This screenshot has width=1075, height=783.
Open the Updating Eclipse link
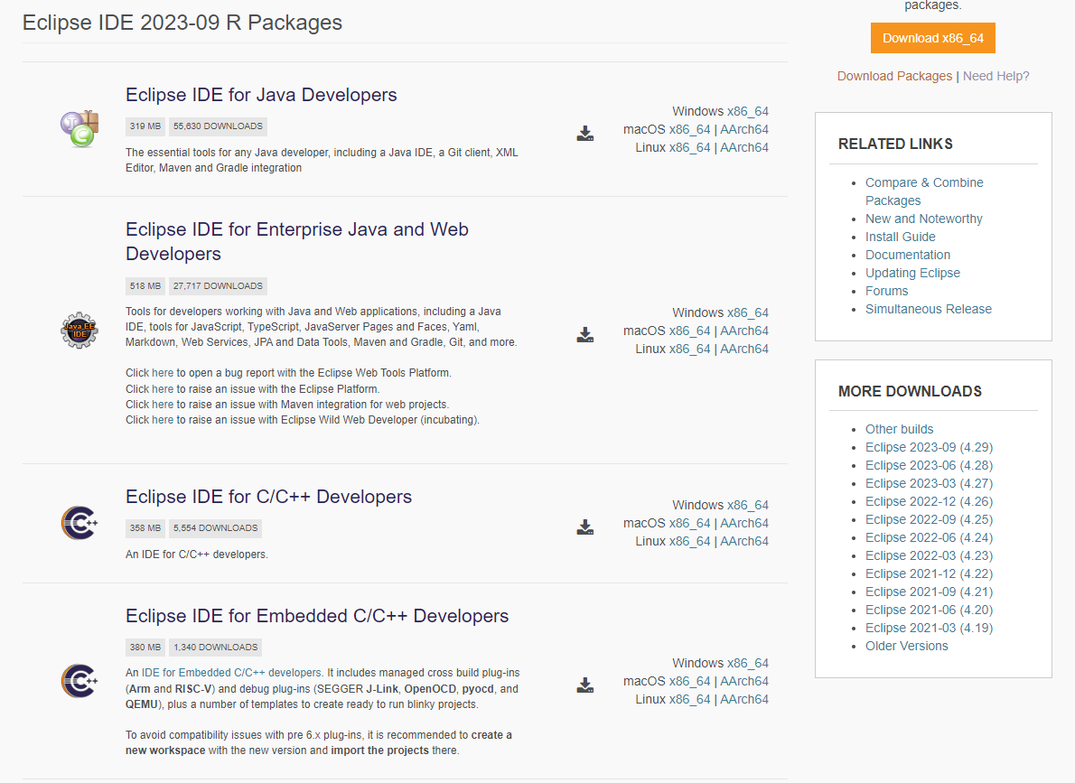(x=912, y=273)
